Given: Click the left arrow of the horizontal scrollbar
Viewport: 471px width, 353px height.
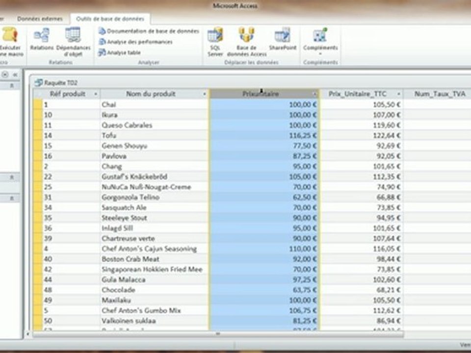Looking at the screenshot, I should 28,334.
